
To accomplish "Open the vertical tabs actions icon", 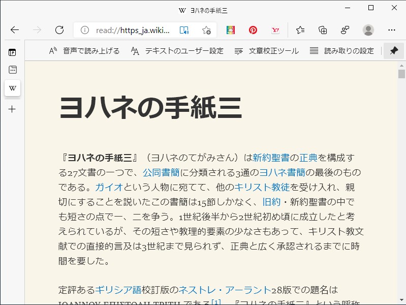I will tap(12, 52).
